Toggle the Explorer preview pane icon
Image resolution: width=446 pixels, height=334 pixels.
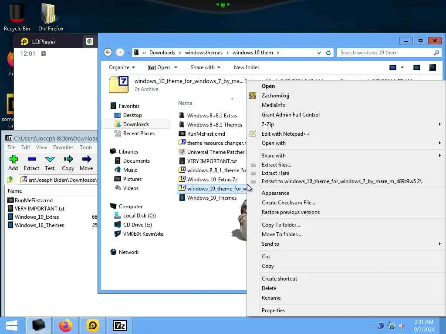click(x=417, y=67)
